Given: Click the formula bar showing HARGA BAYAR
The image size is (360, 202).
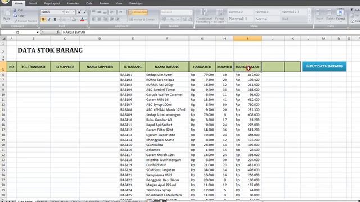Looking at the screenshot, I should click(210, 33).
